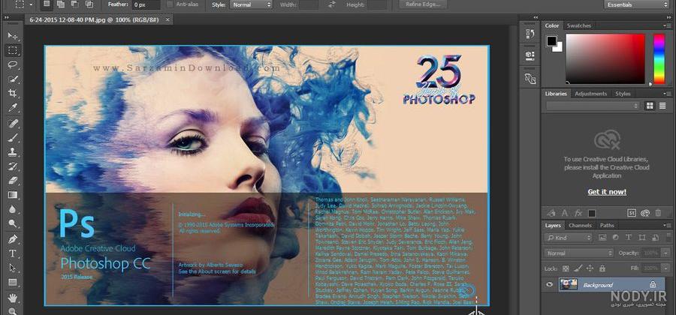This screenshot has width=676, height=315.
Task: Hide the Background layer with eye icon
Action: pyautogui.click(x=549, y=284)
